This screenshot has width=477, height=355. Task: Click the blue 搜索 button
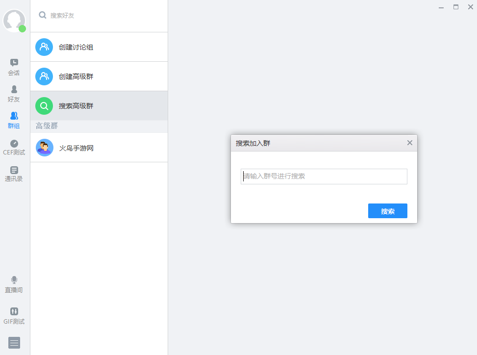pyautogui.click(x=388, y=211)
